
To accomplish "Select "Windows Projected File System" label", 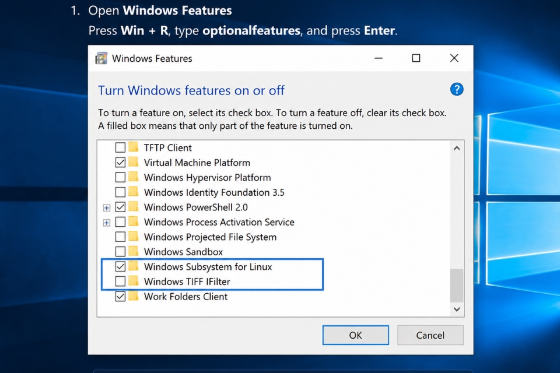I will click(x=211, y=237).
